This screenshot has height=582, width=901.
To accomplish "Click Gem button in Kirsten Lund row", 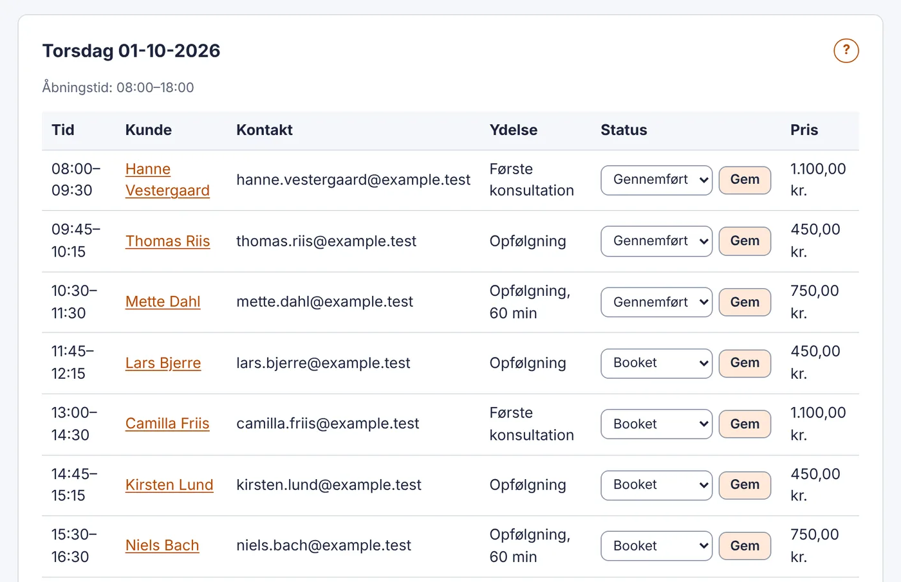I will tap(745, 485).
